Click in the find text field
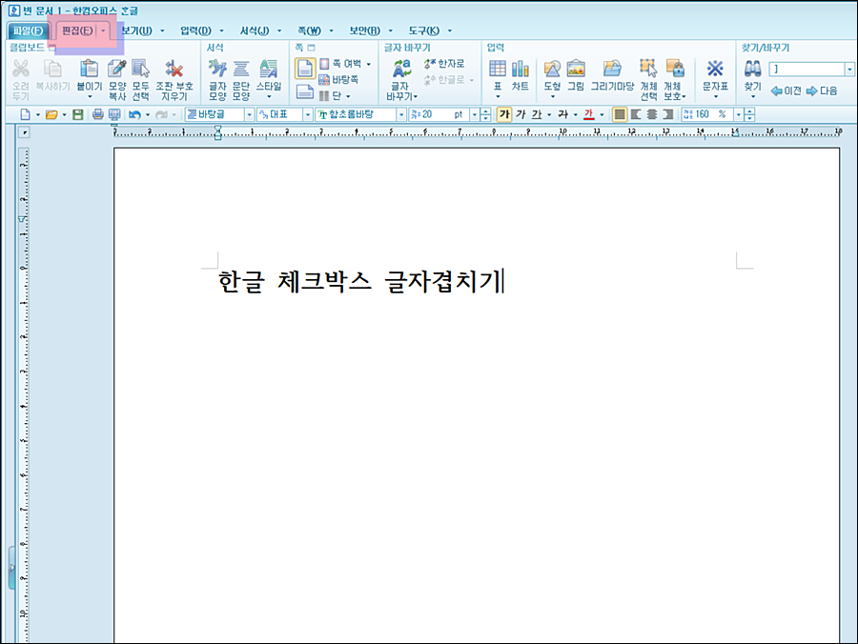The image size is (858, 644). coord(806,69)
